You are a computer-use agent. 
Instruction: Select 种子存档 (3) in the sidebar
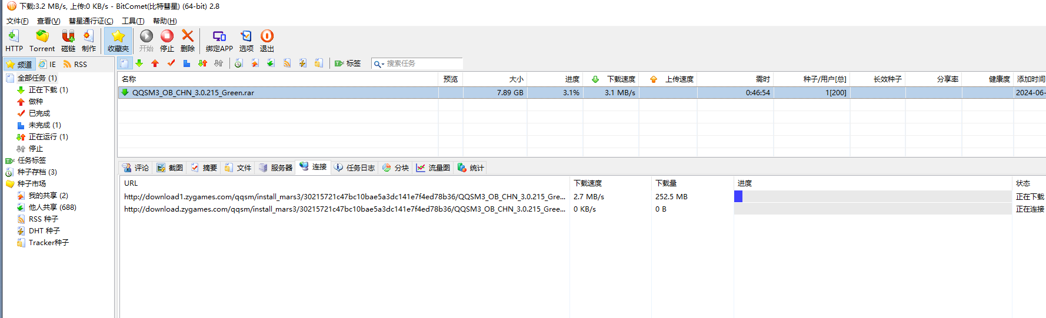[x=37, y=172]
